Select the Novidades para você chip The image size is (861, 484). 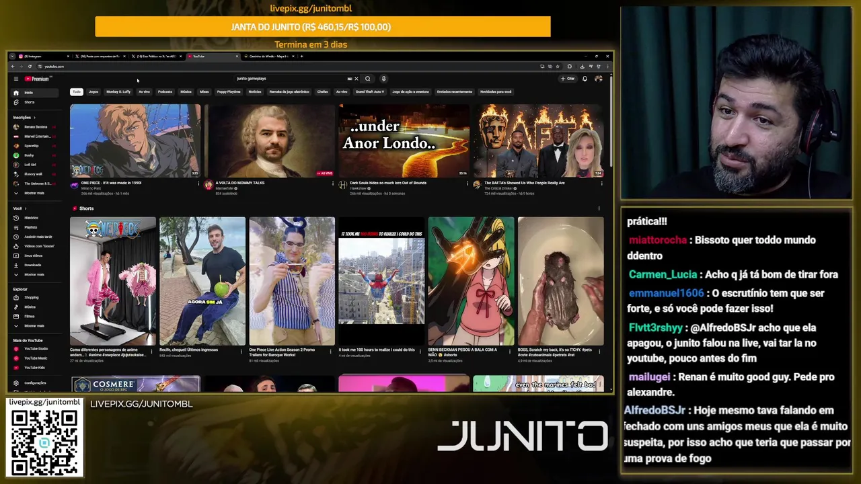[496, 91]
